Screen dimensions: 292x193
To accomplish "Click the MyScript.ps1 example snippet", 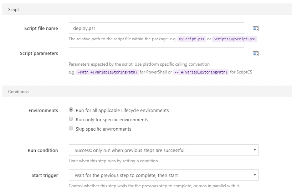I will point(192,39).
